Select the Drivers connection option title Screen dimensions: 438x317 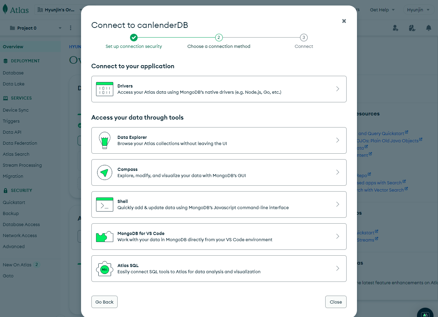pyautogui.click(x=125, y=86)
